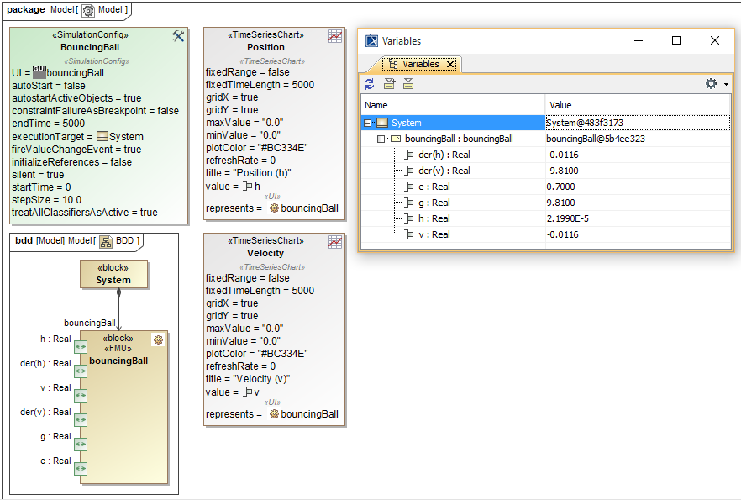Select the System block in the diagram

113,274
